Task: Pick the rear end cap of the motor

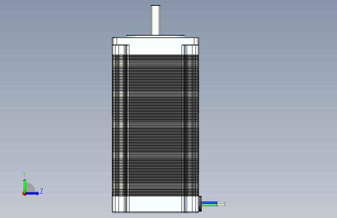Action: (155, 204)
